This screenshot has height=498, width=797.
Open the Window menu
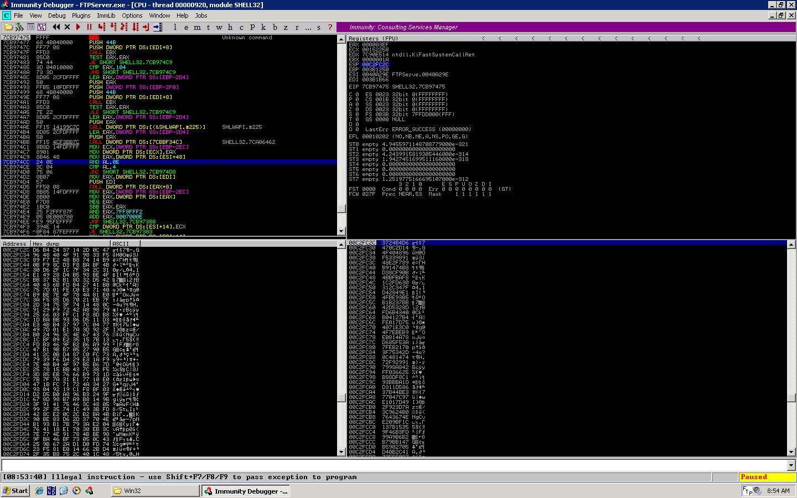(159, 15)
